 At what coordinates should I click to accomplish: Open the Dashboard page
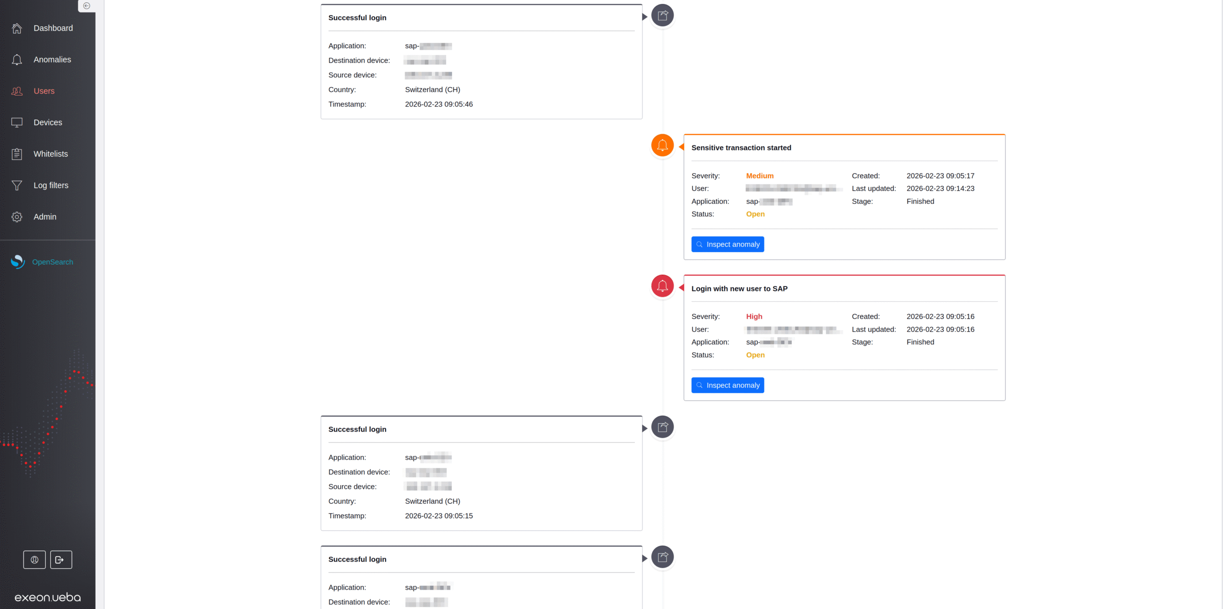click(53, 28)
